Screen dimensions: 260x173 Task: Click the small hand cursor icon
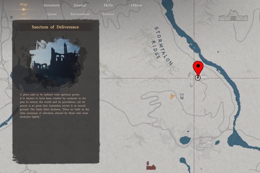point(191,85)
